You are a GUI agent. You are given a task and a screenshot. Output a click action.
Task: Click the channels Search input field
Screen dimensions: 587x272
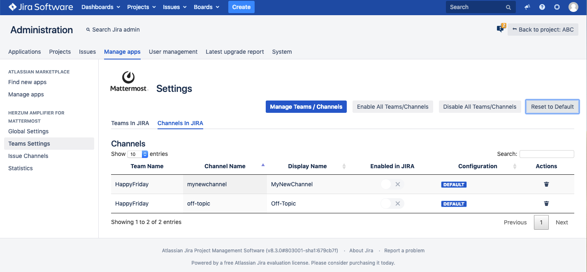[546, 154]
